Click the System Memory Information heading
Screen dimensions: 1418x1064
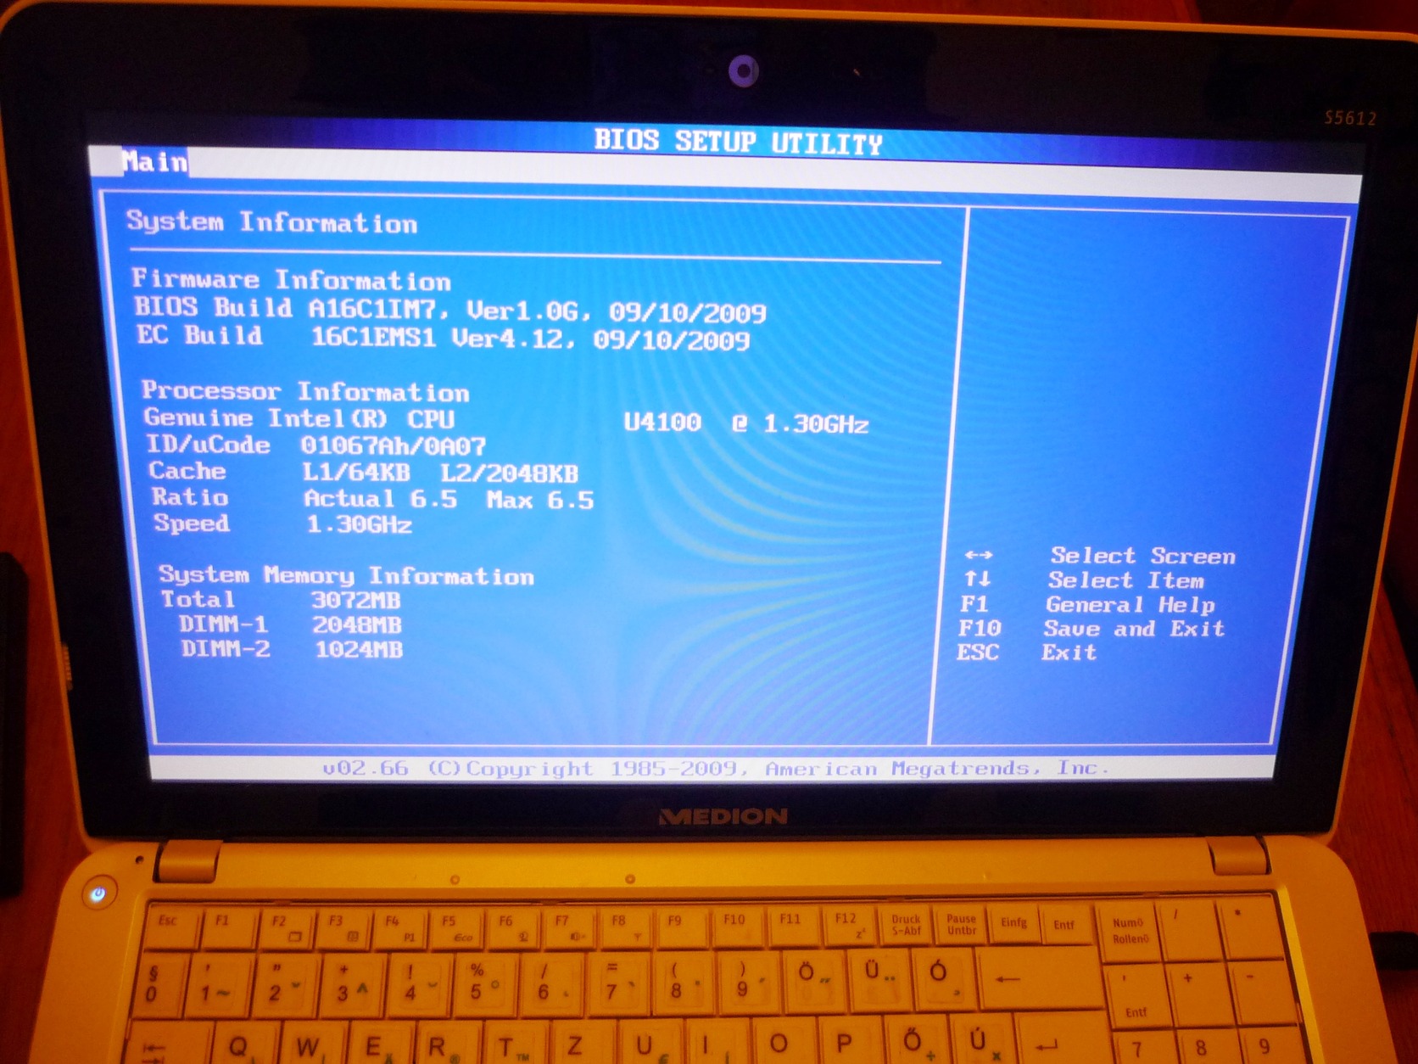(x=347, y=575)
